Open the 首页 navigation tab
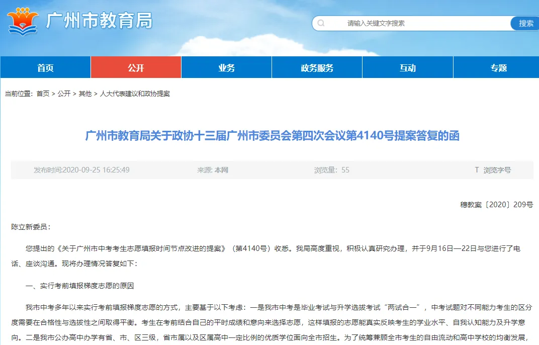The height and width of the screenshot is (345, 539). coord(45,67)
